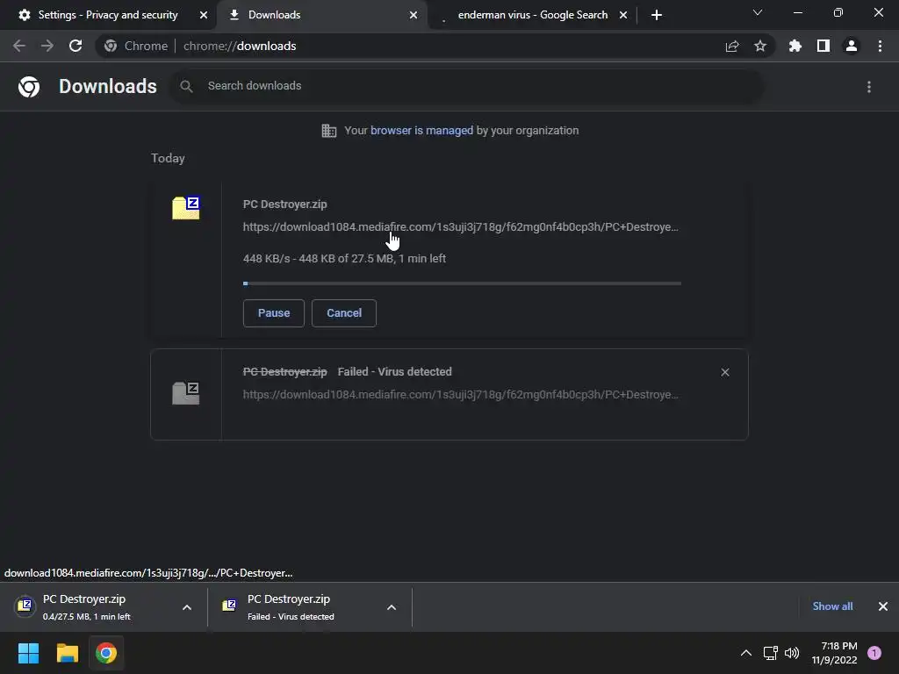This screenshot has height=674, width=899.
Task: Click the Search downloads field
Action: (x=467, y=86)
